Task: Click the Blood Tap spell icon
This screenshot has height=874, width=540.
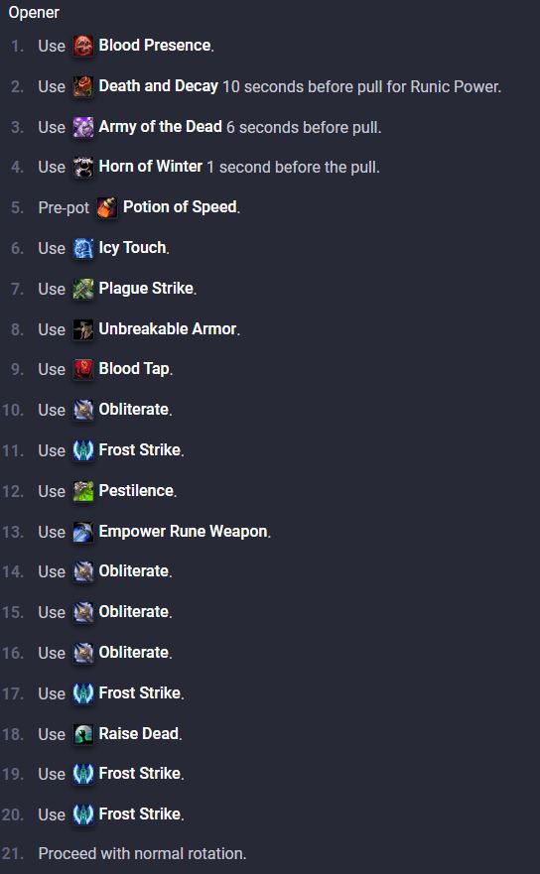Action: pyautogui.click(x=83, y=369)
